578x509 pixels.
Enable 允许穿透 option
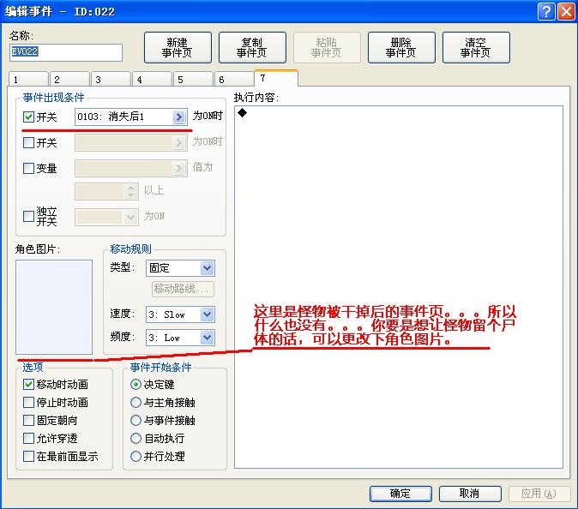(x=28, y=438)
